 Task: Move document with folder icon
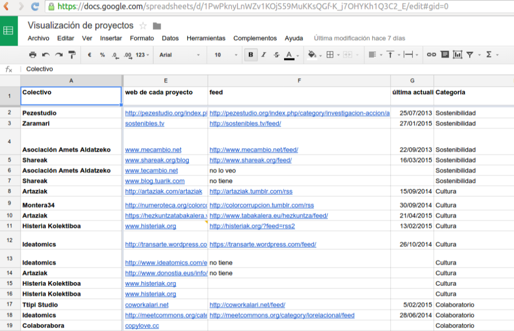tap(157, 26)
